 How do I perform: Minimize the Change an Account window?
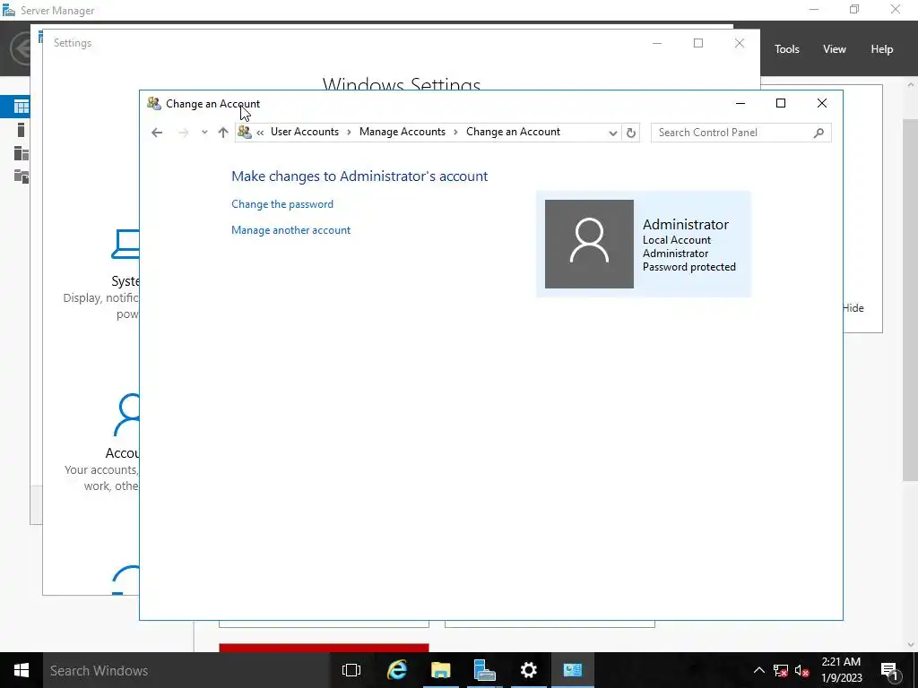[740, 104]
